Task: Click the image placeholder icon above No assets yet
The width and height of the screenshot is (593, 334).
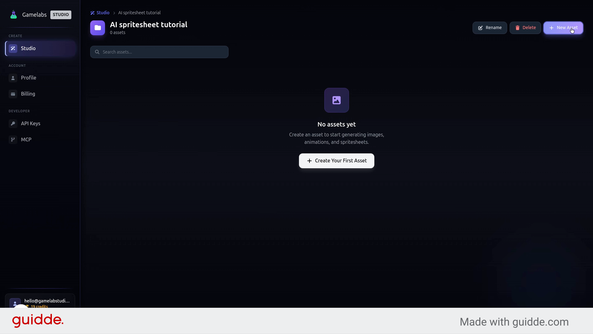Action: [x=337, y=100]
